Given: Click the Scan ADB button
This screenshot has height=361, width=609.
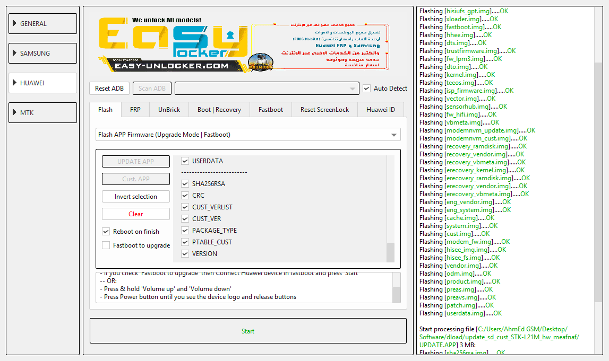Looking at the screenshot, I should pos(152,89).
